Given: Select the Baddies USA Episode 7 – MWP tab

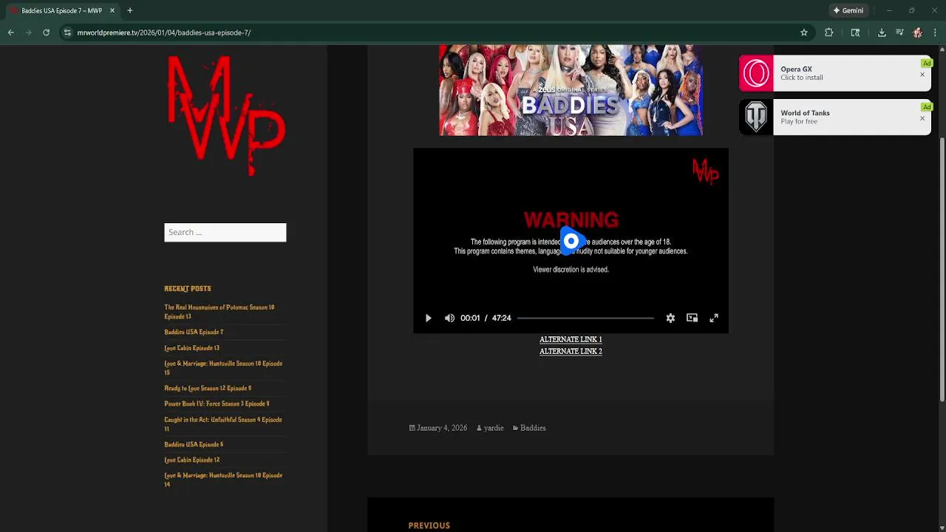Looking at the screenshot, I should pyautogui.click(x=62, y=10).
